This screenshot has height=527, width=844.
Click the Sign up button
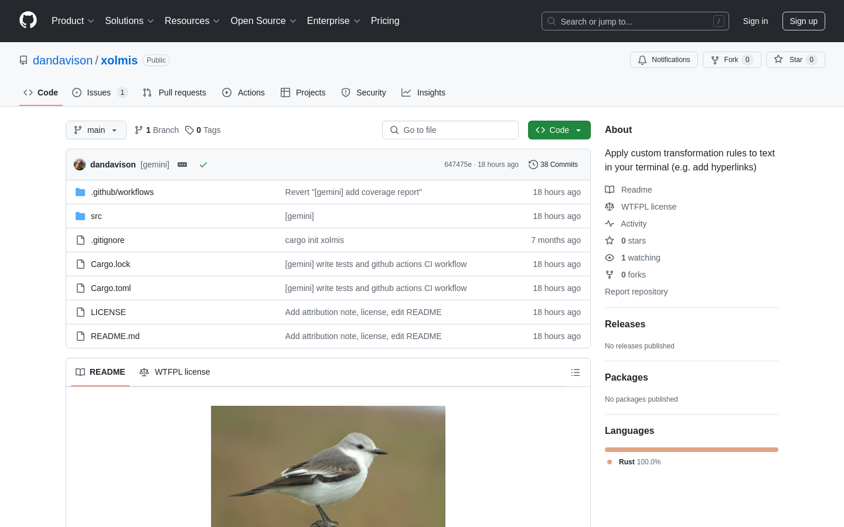(x=804, y=21)
